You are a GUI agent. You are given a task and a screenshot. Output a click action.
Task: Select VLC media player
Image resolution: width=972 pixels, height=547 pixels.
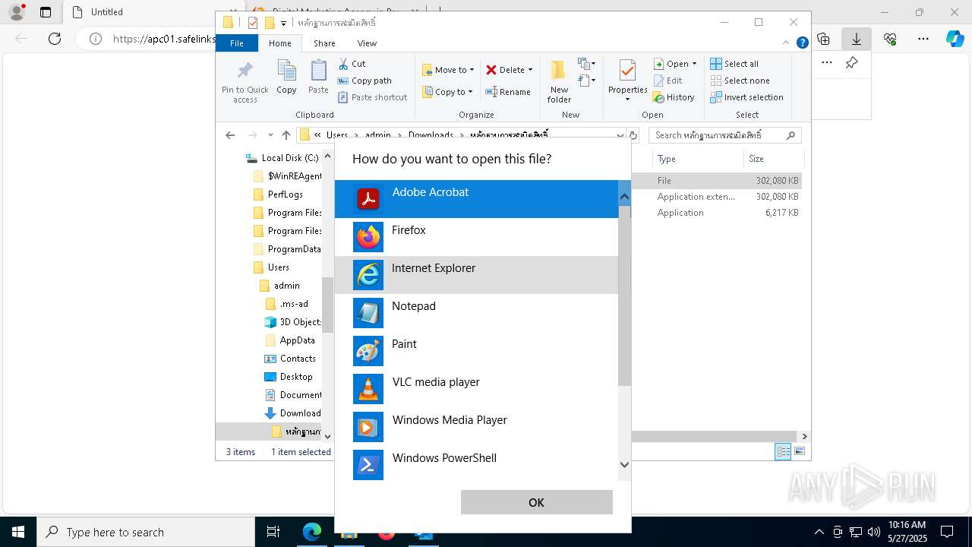(477, 389)
